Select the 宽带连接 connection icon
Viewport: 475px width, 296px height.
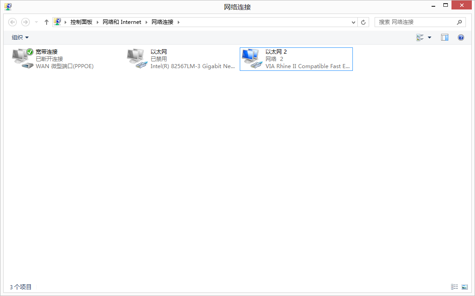pos(23,58)
